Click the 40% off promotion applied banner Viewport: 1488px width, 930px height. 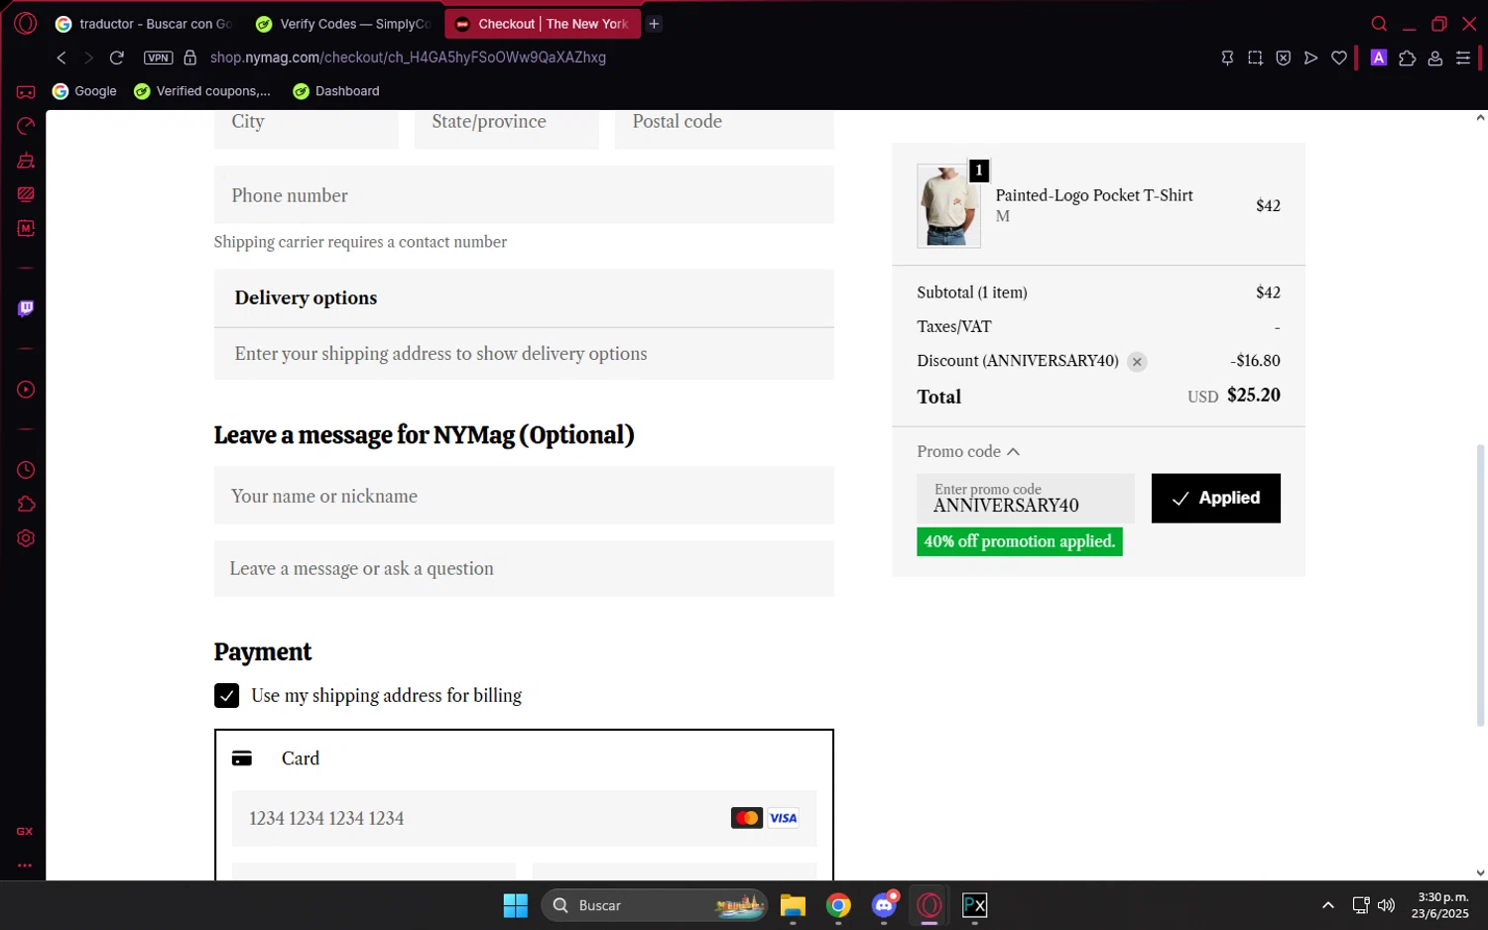[1020, 541]
